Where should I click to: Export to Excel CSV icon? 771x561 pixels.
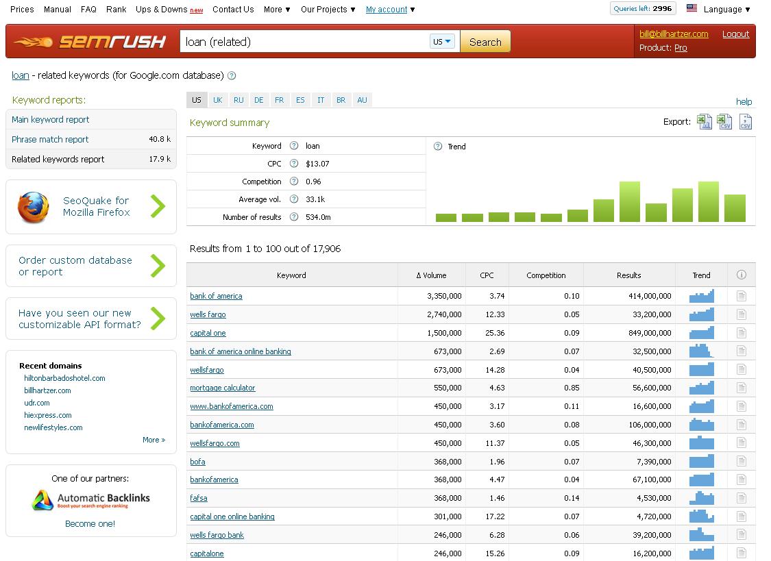pyautogui.click(x=724, y=121)
